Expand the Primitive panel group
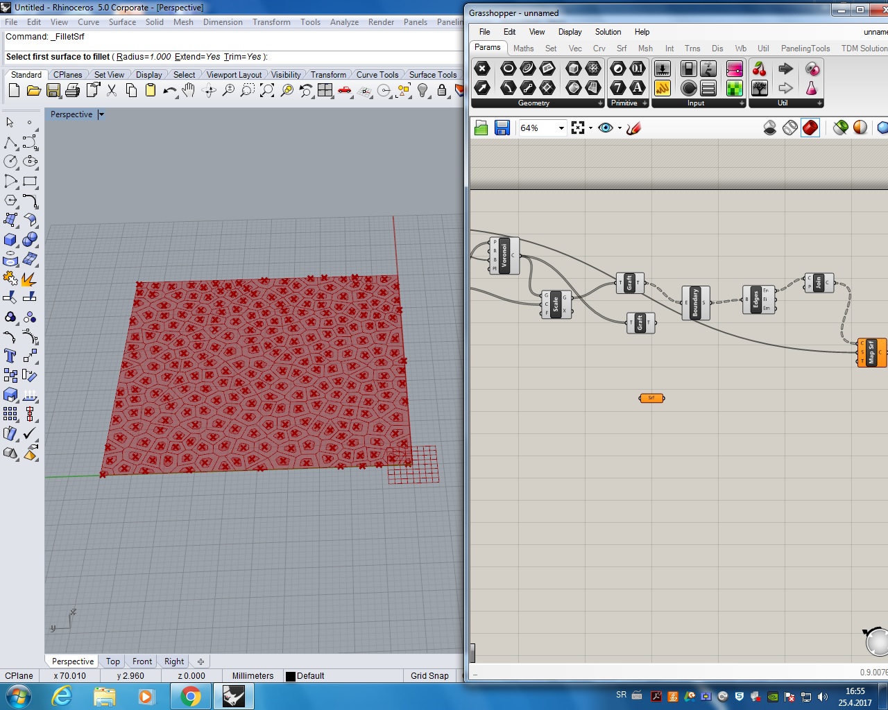The width and height of the screenshot is (888, 710). click(x=645, y=103)
